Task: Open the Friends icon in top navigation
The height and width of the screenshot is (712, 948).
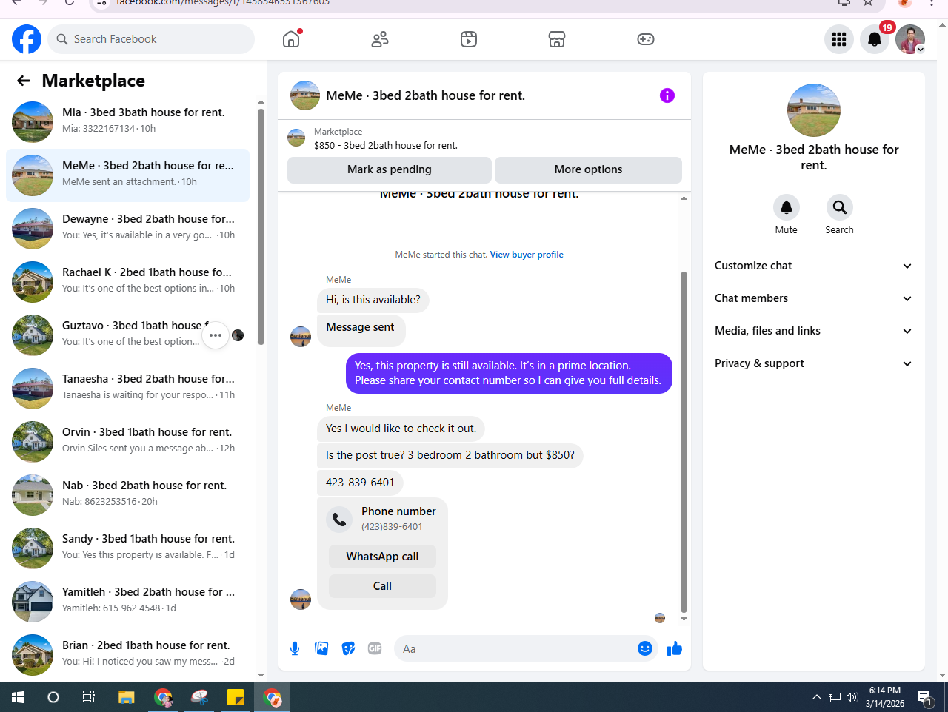Action: [x=380, y=39]
